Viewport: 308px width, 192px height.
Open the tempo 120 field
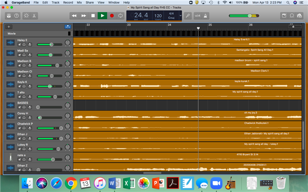click(158, 16)
